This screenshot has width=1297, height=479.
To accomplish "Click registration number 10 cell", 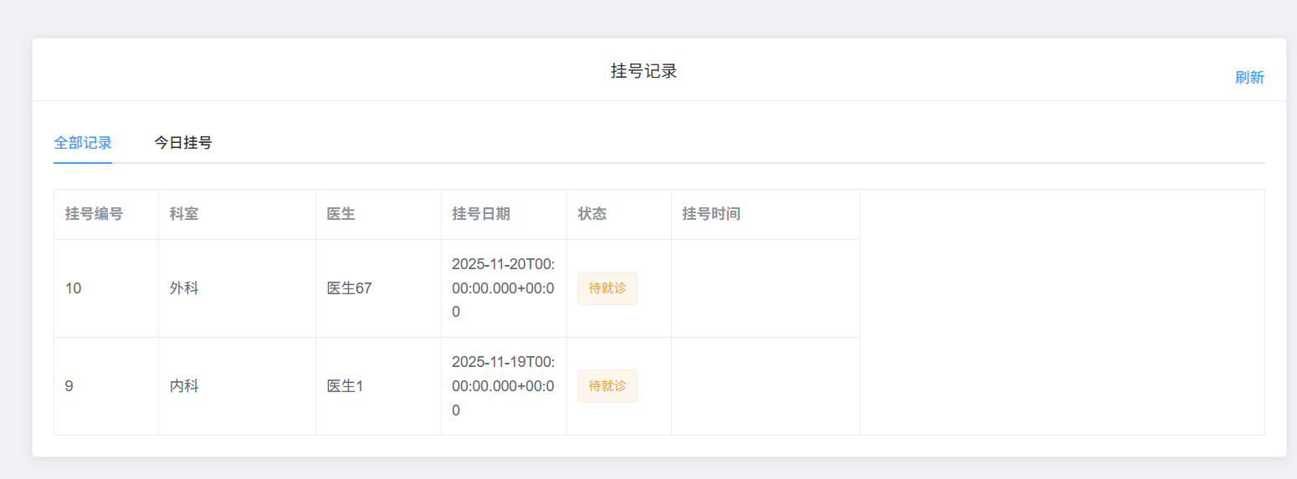I will [x=74, y=288].
